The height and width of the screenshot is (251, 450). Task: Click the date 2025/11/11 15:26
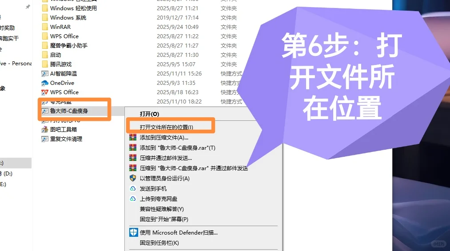tap(179, 73)
